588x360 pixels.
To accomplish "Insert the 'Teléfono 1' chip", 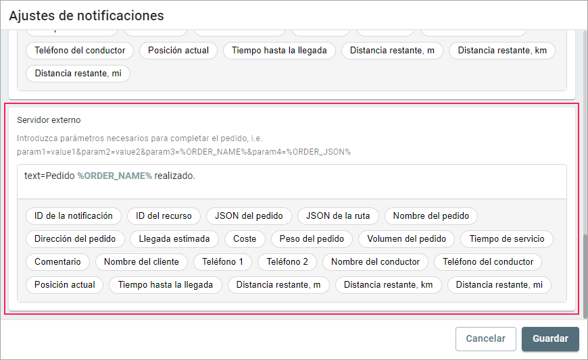I will [222, 261].
